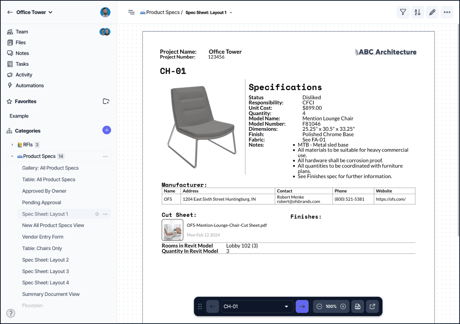Open the user profile avatar

point(105,12)
